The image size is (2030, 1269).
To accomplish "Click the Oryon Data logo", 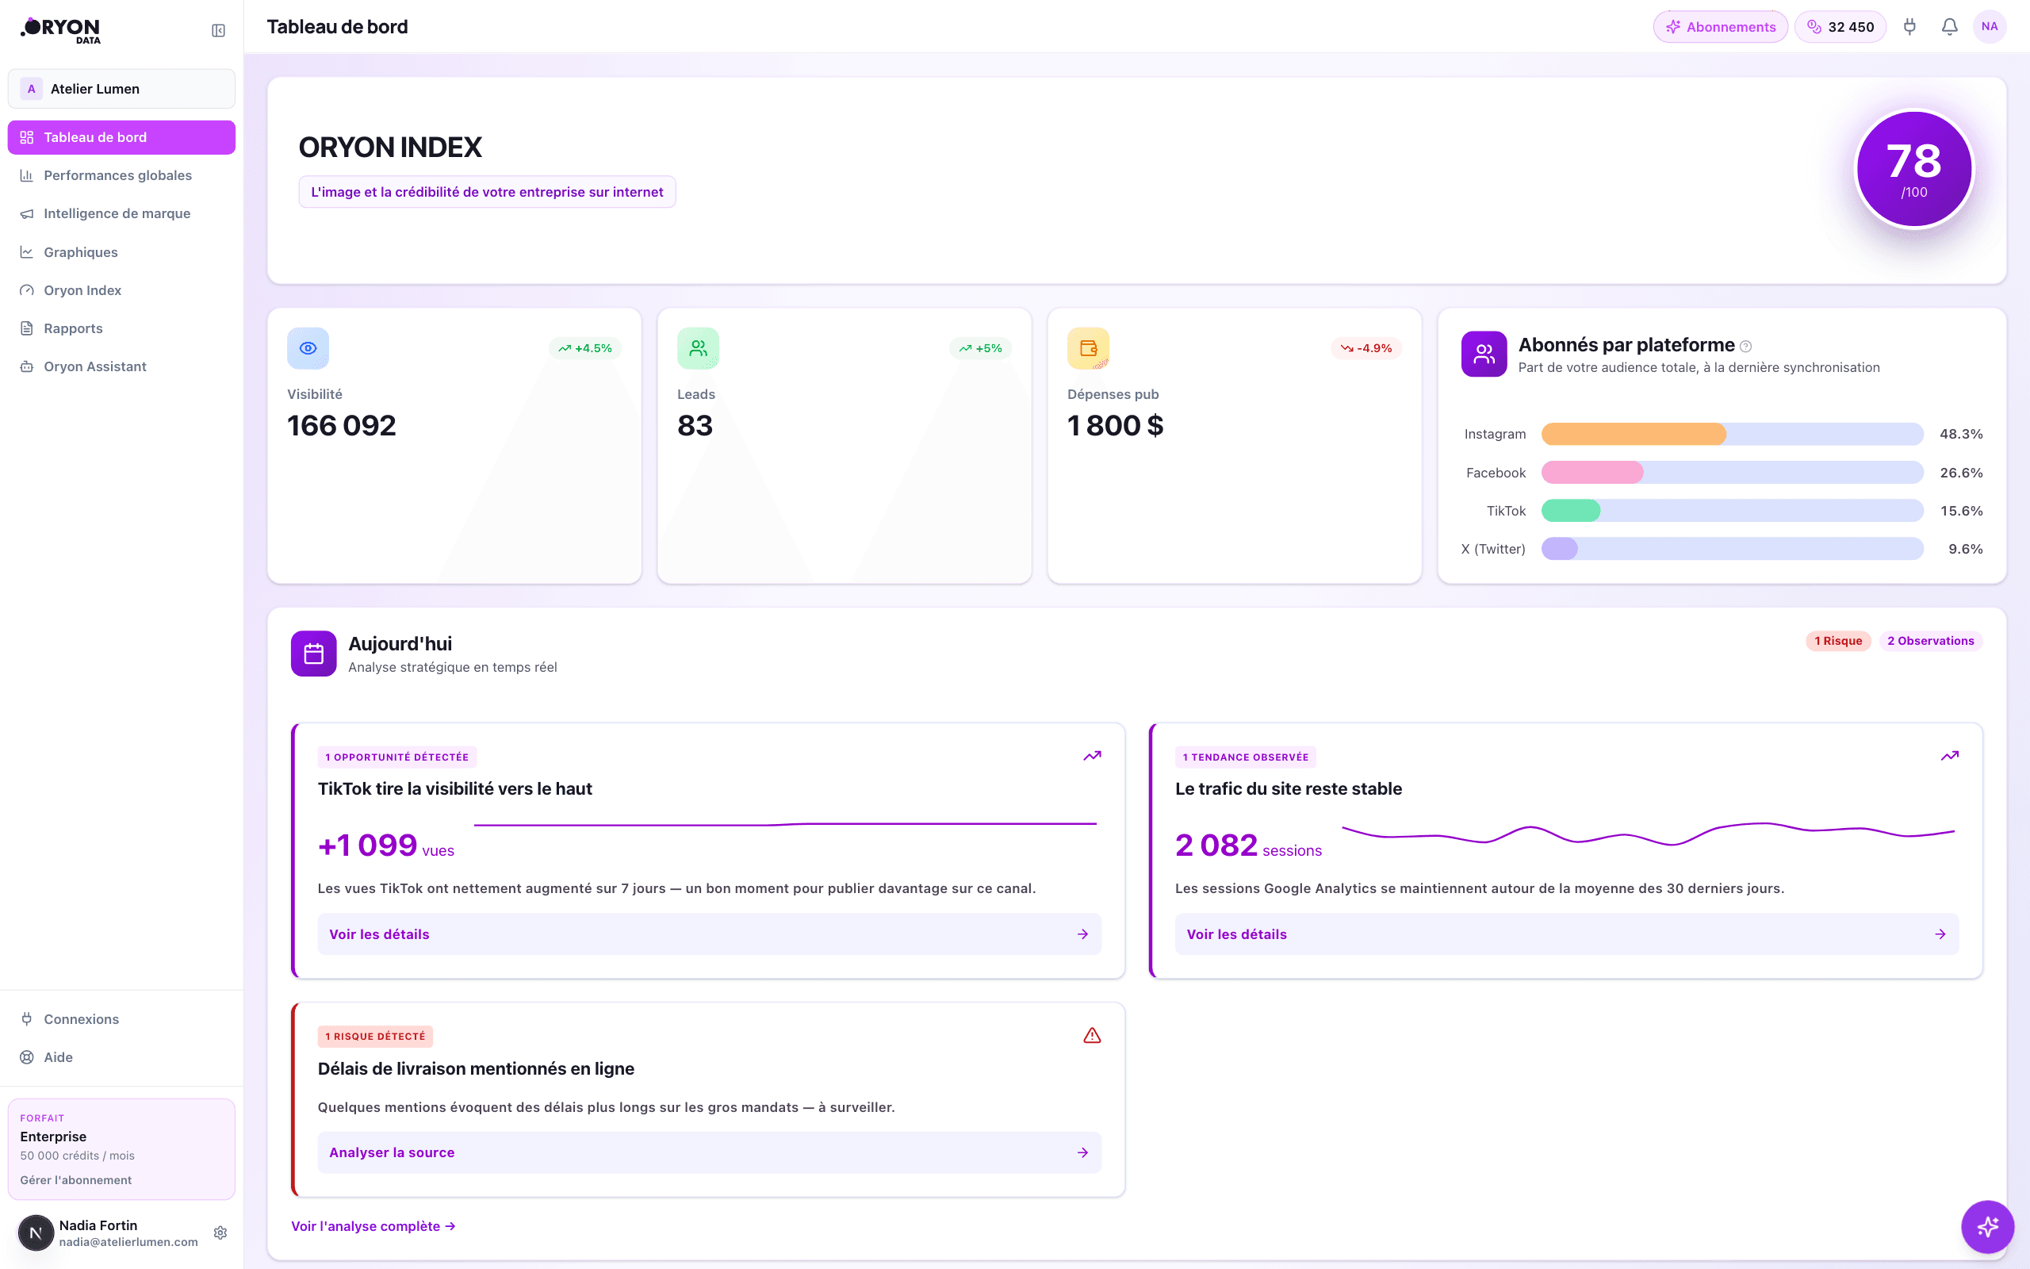I will pyautogui.click(x=60, y=30).
